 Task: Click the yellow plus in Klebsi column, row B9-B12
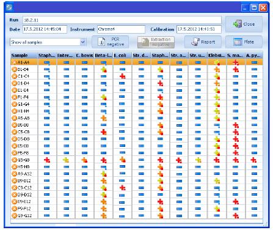(217, 180)
